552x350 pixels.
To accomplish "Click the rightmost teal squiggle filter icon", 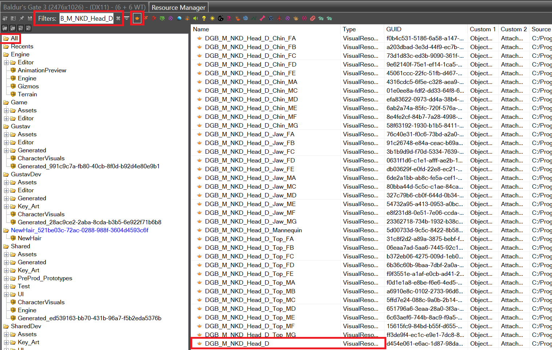I will pos(329,18).
